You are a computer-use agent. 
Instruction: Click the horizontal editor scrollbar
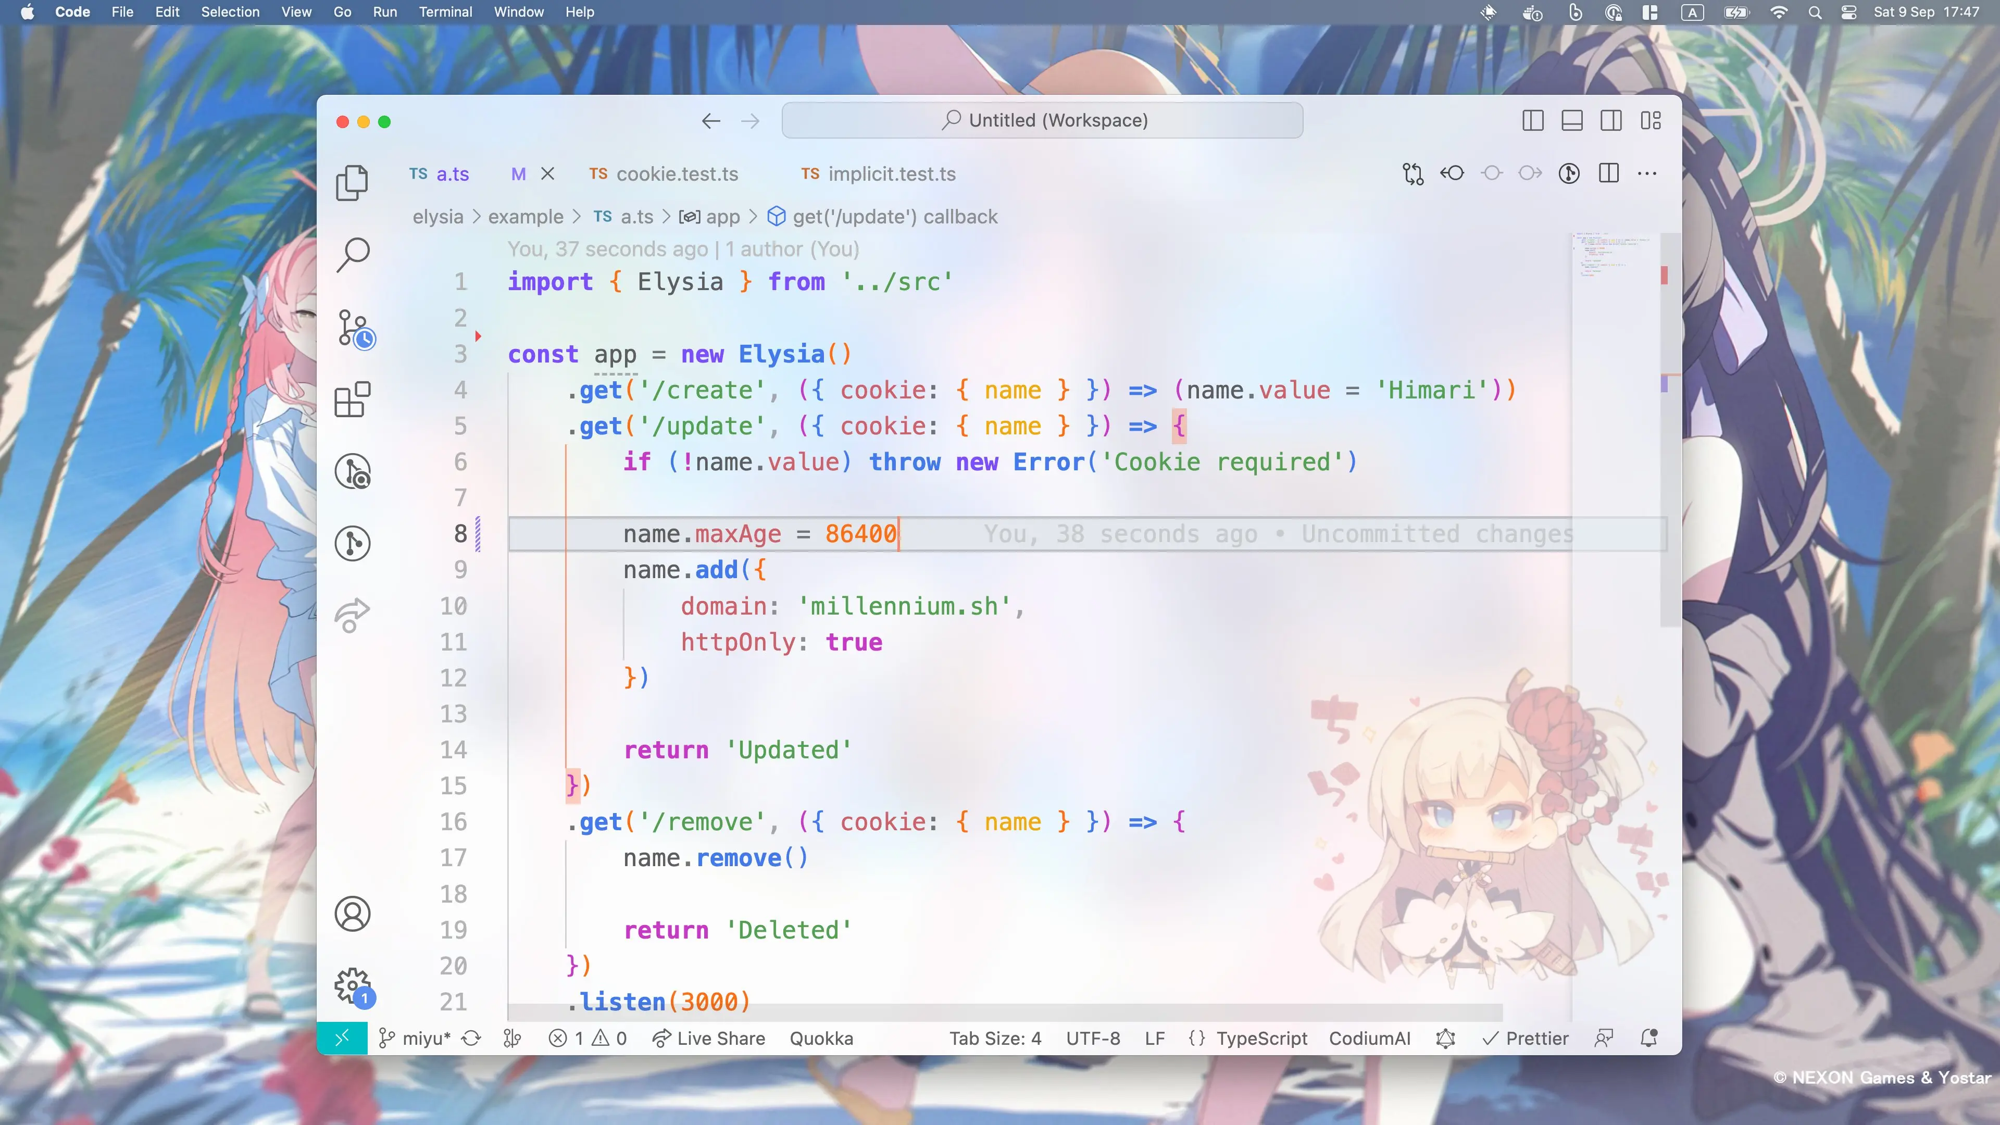[x=1005, y=1013]
